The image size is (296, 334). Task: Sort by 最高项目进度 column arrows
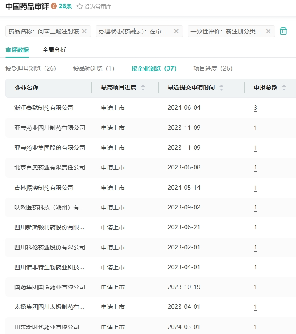point(143,88)
